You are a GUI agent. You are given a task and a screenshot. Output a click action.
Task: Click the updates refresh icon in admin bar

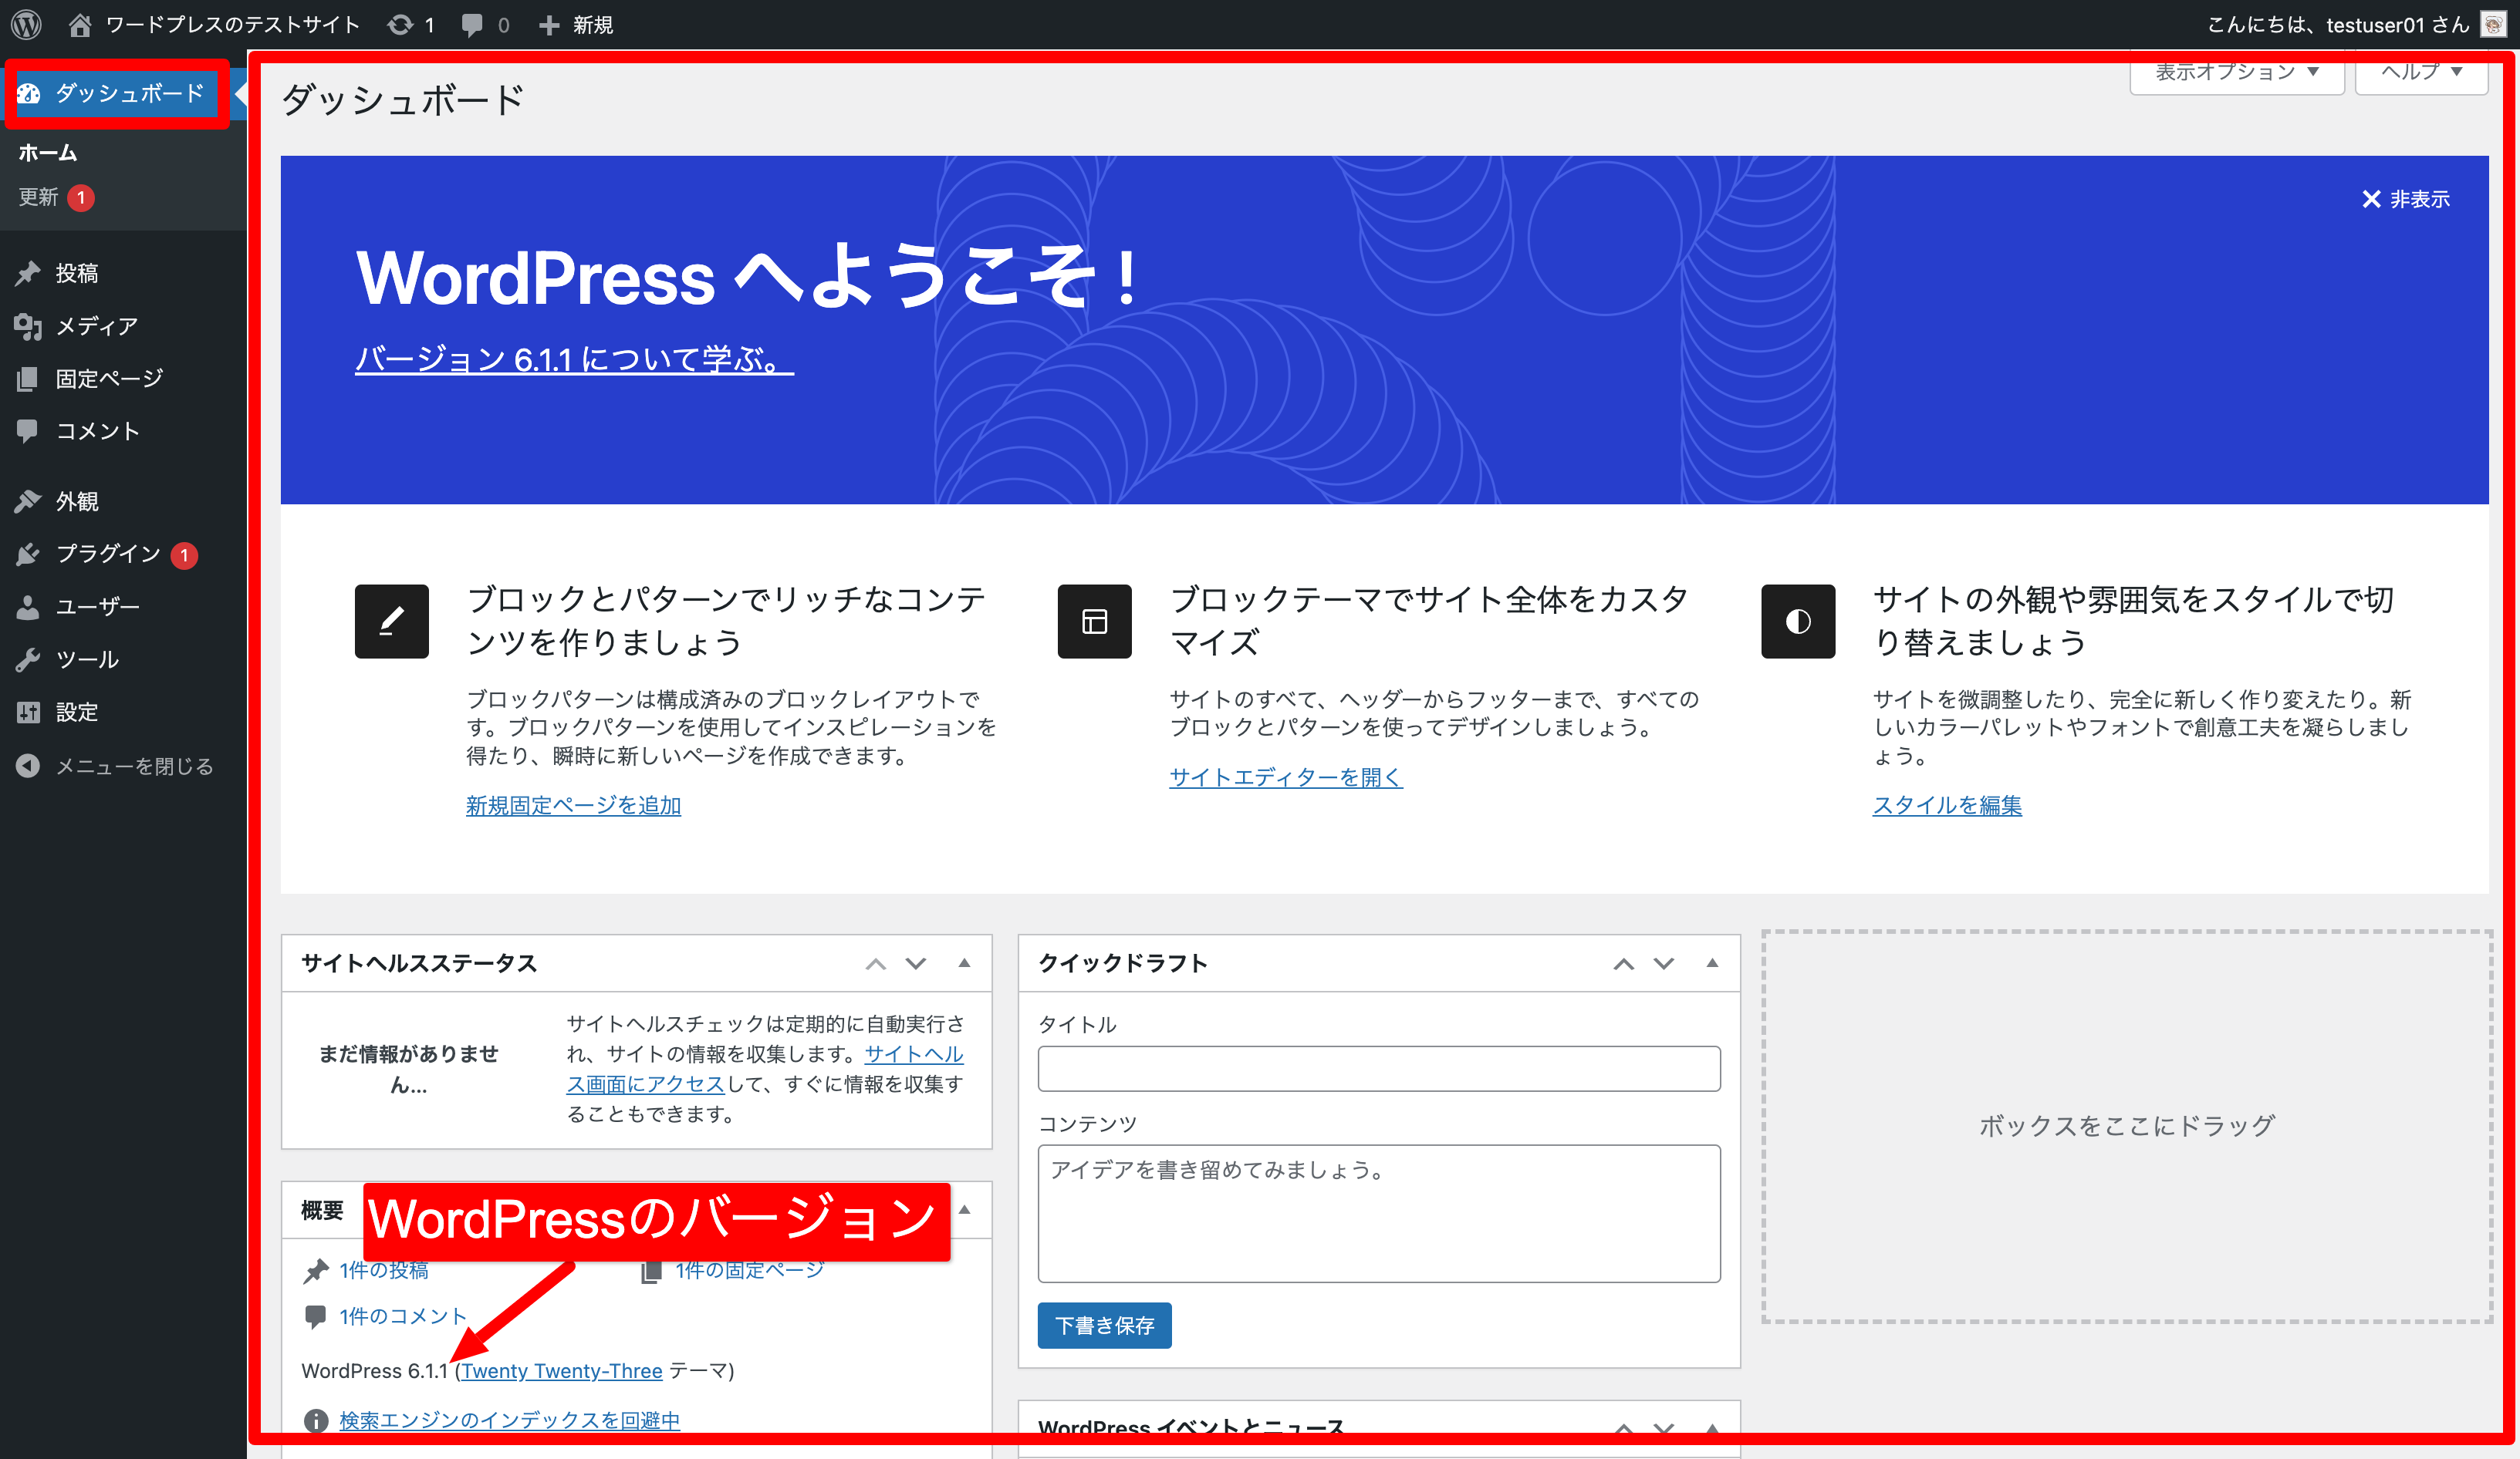pyautogui.click(x=400, y=24)
